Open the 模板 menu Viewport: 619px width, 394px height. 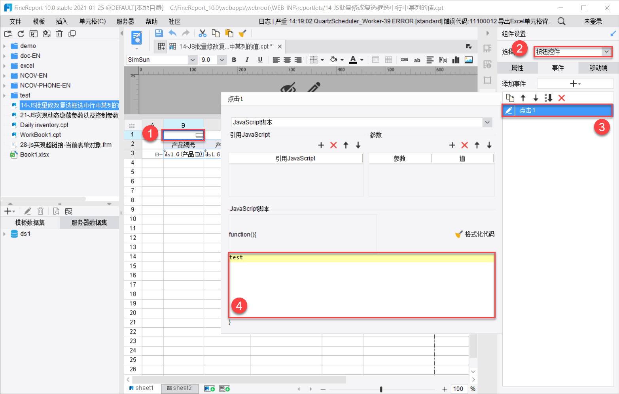[x=39, y=21]
